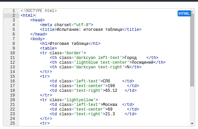Click the 'border' class value
198x129 pixels.
coord(74,53)
